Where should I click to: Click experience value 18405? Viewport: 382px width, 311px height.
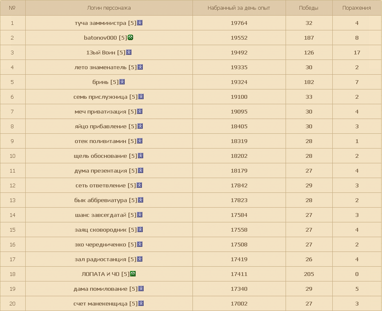point(239,127)
